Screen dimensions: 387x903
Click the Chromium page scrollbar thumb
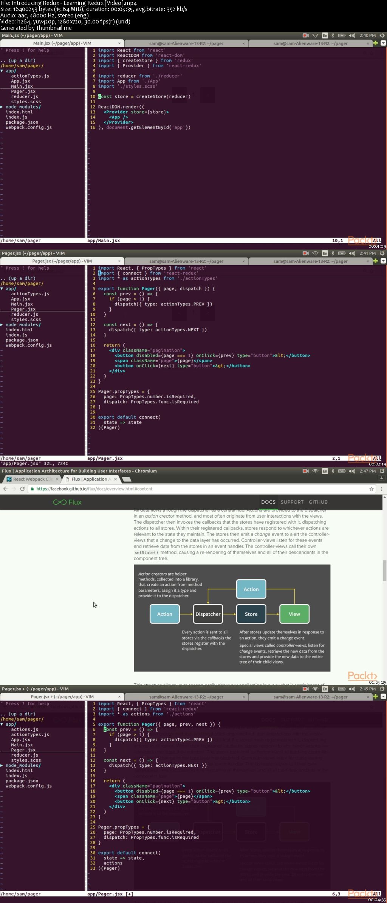pyautogui.click(x=385, y=570)
